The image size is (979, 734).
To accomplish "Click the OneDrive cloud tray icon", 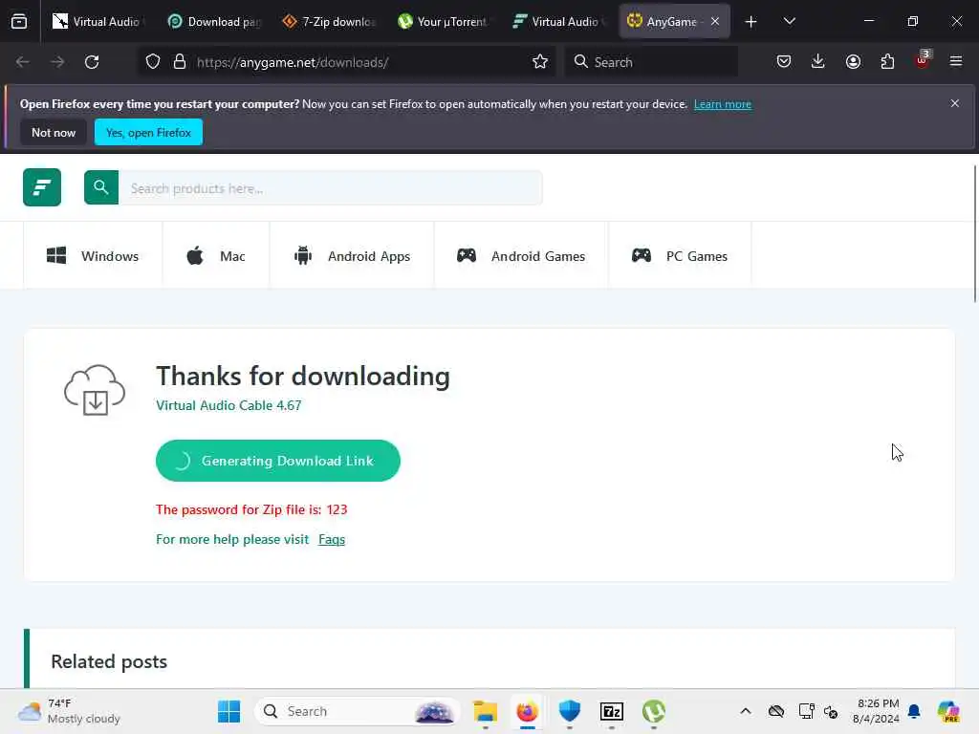I will pos(776,711).
